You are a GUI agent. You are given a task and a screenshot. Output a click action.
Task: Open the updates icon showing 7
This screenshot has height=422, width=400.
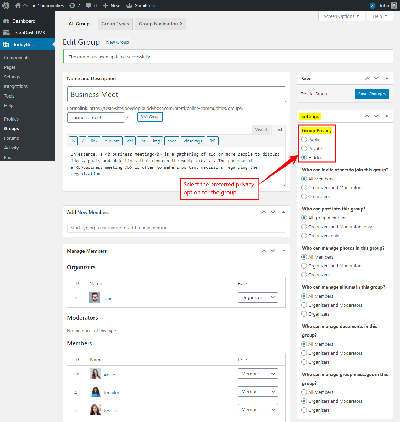coord(72,5)
